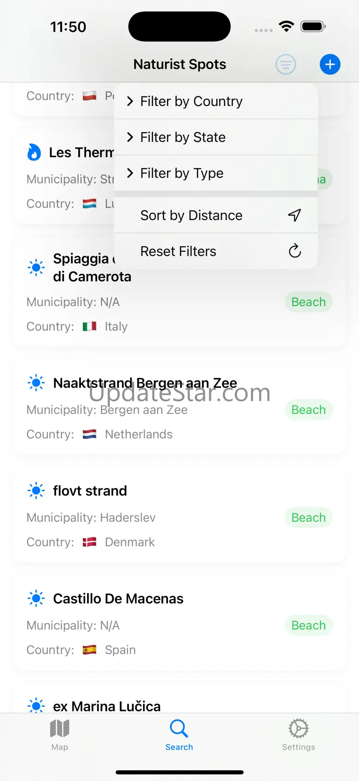
Task: Select the Search tab
Action: [179, 734]
